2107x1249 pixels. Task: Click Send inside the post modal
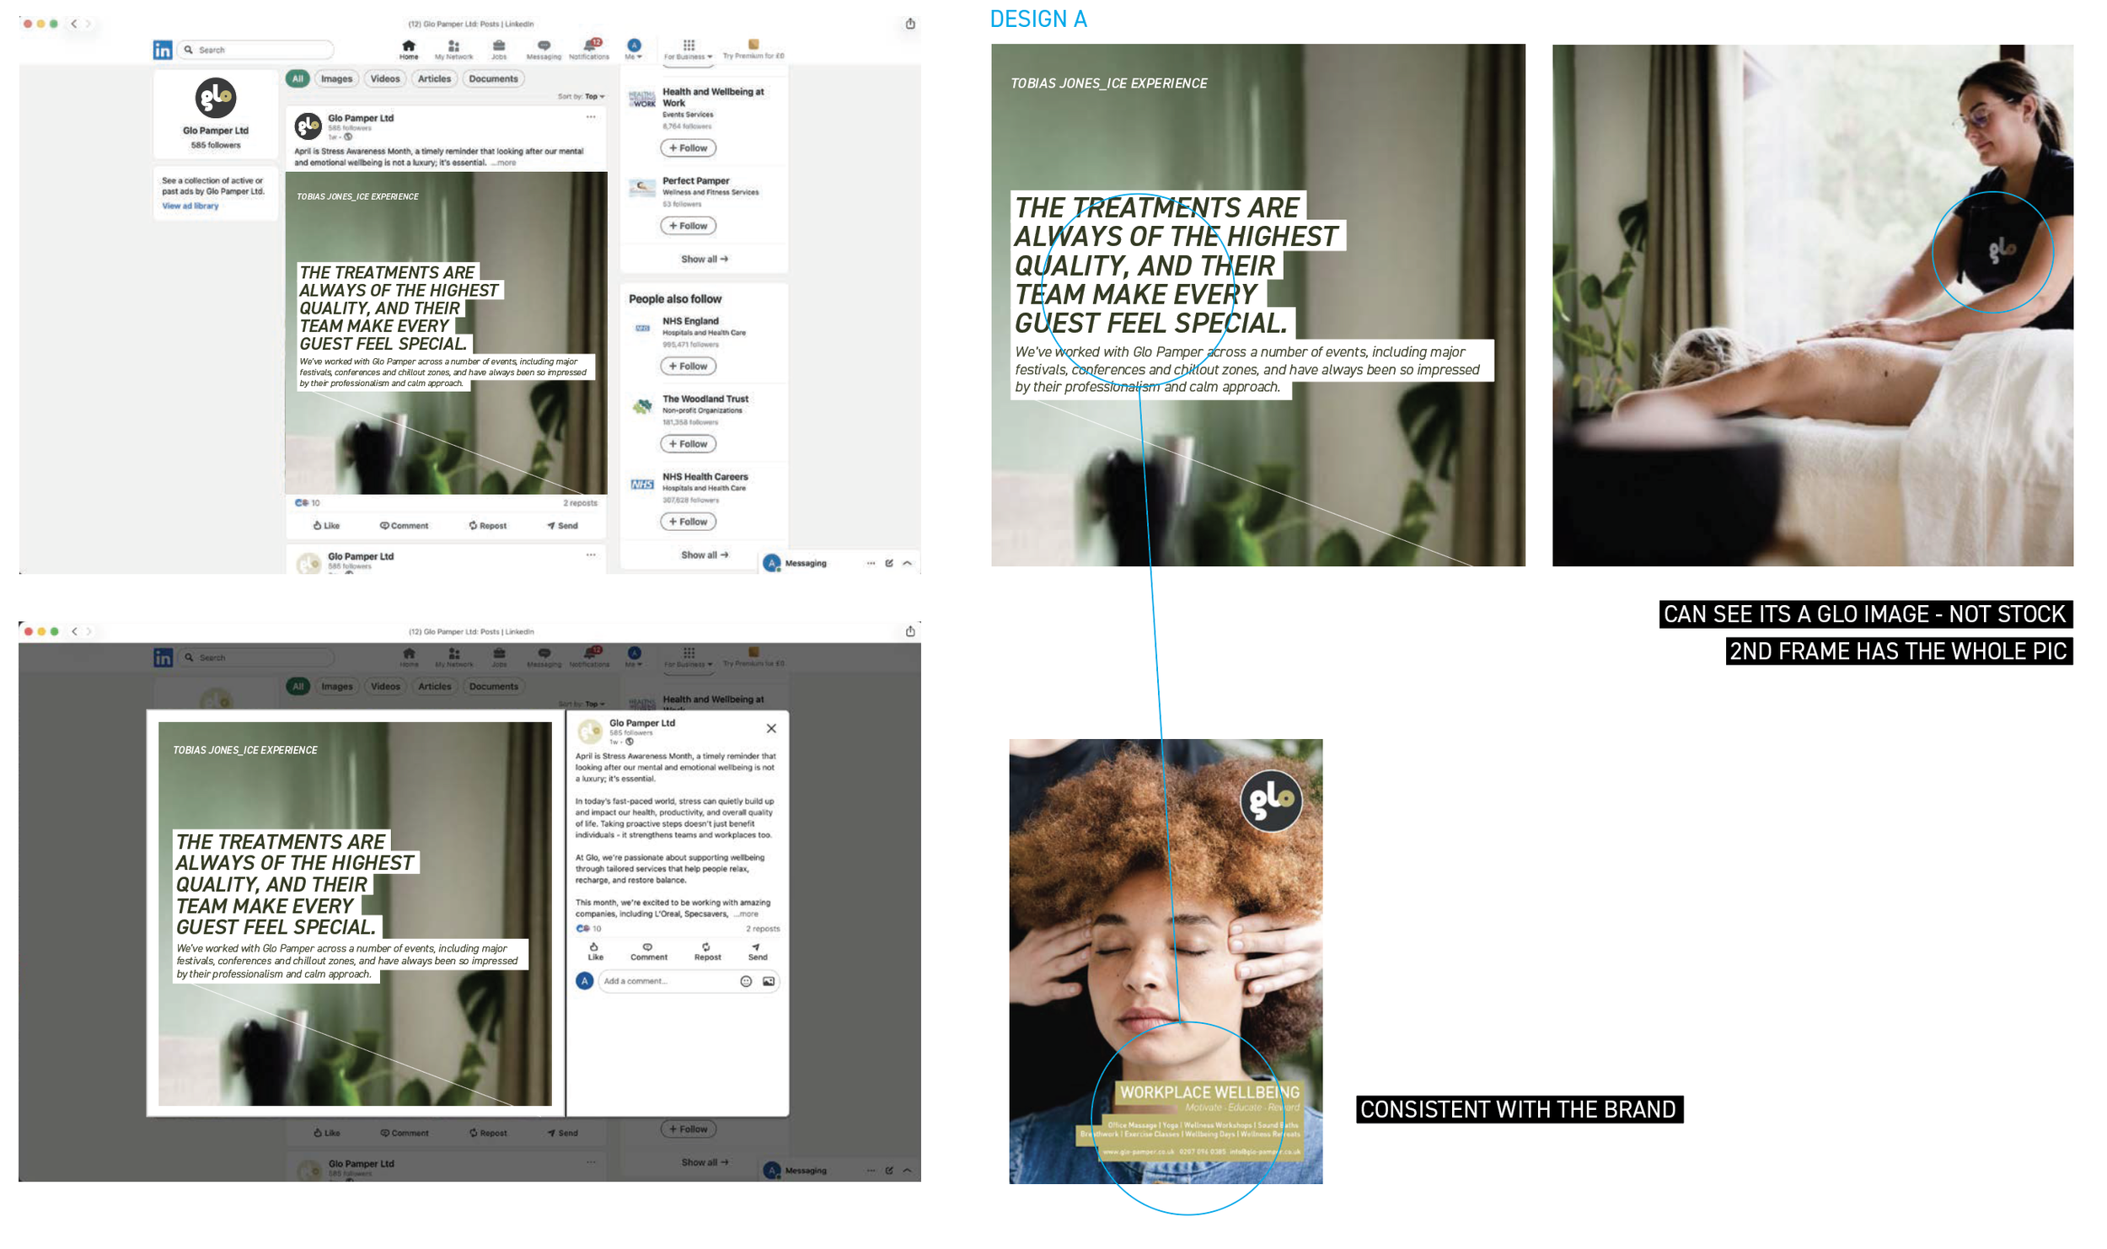[757, 951]
